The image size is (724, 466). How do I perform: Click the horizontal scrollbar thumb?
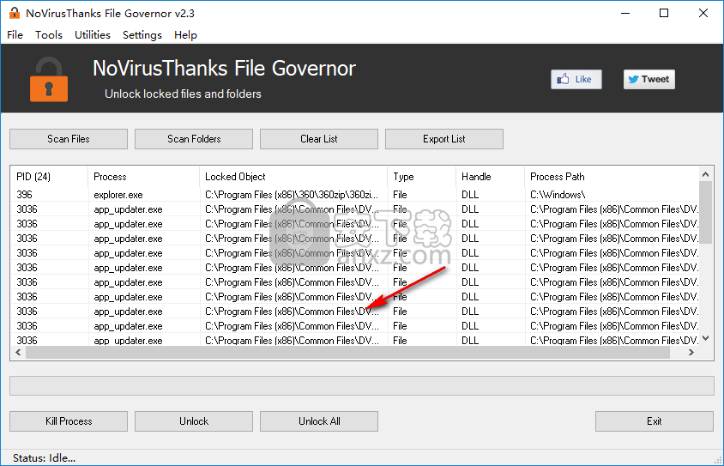[347, 353]
